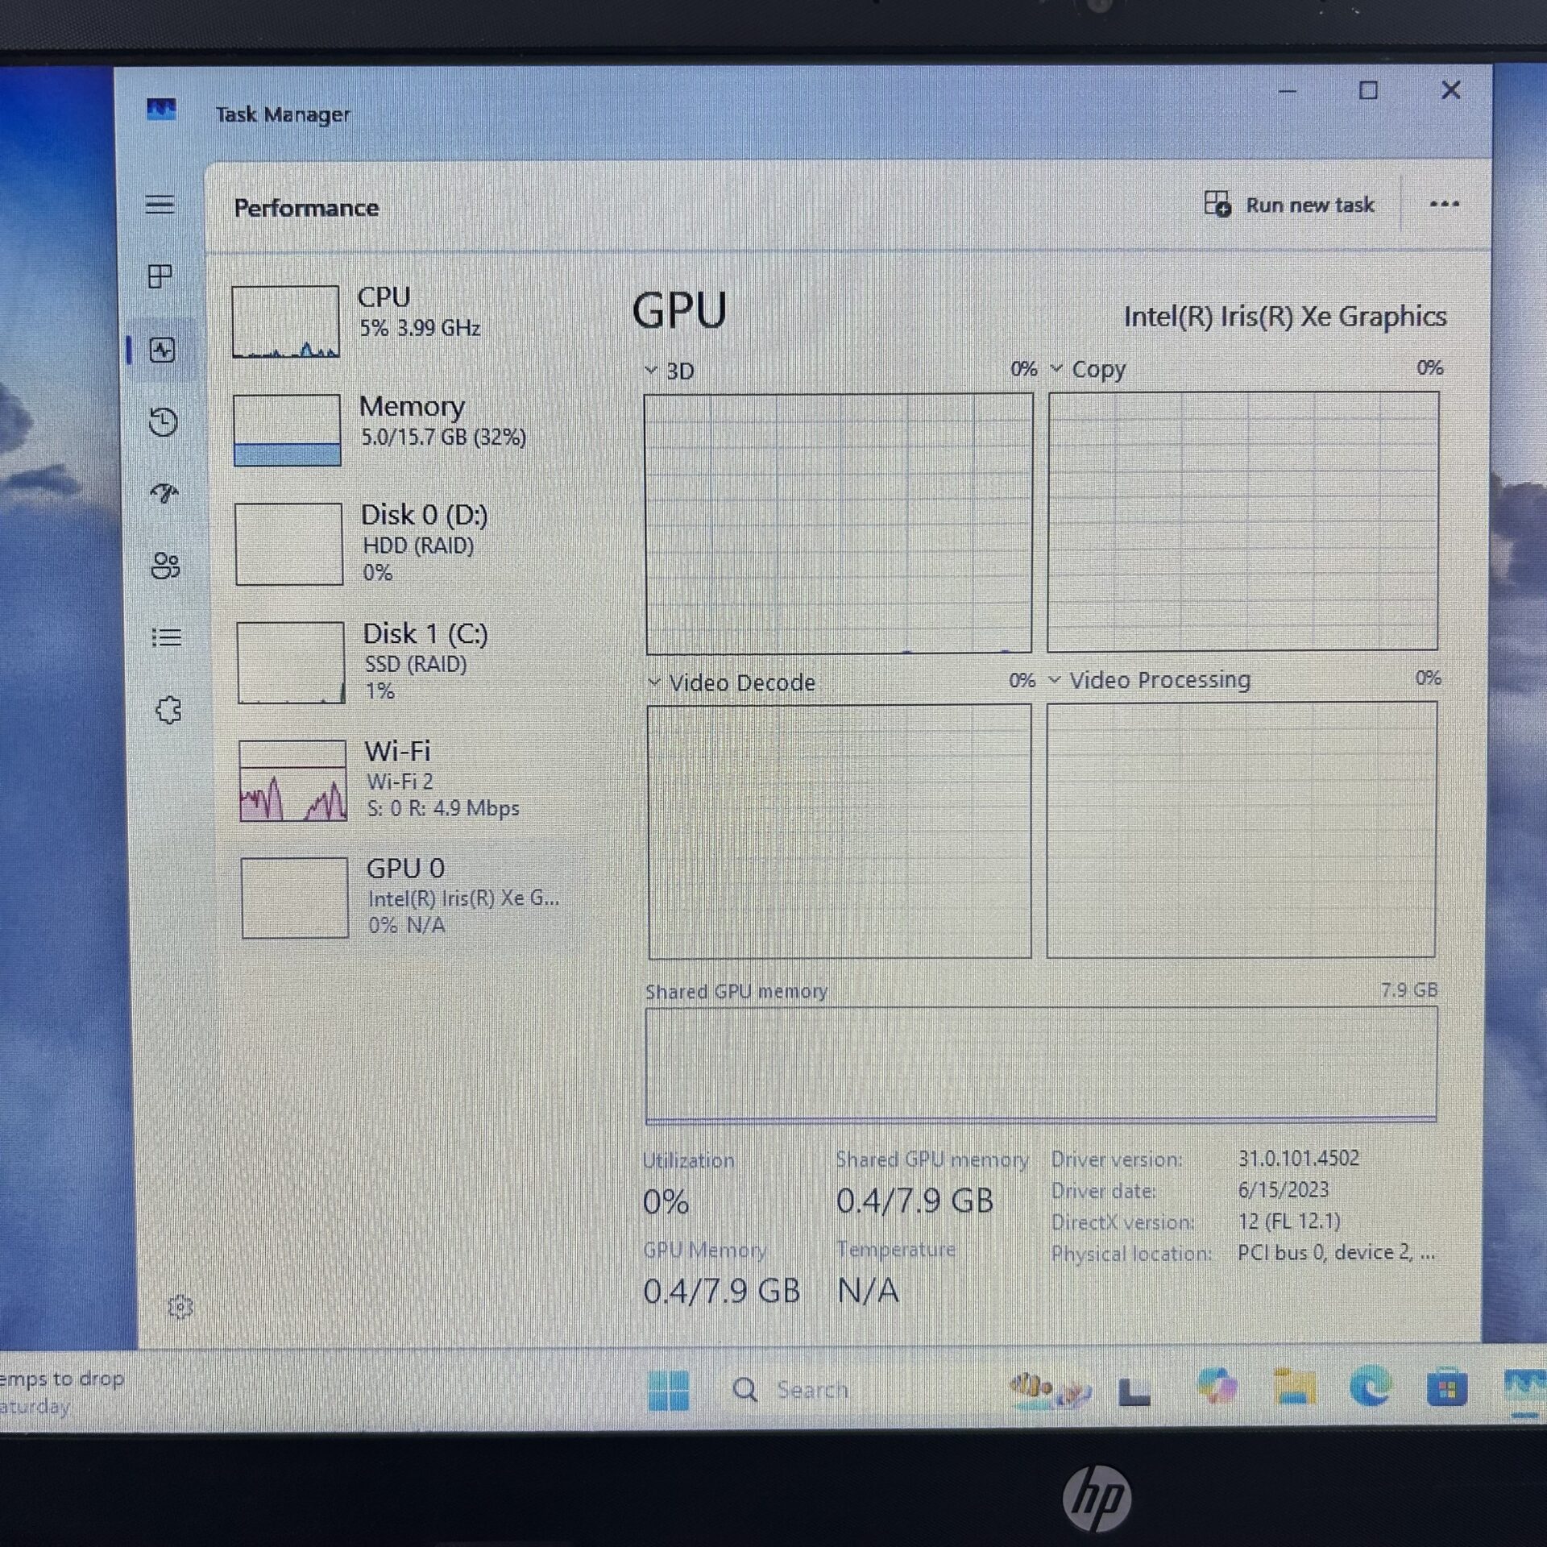Maximize the Task Manager window
1547x1547 pixels.
tap(1368, 90)
